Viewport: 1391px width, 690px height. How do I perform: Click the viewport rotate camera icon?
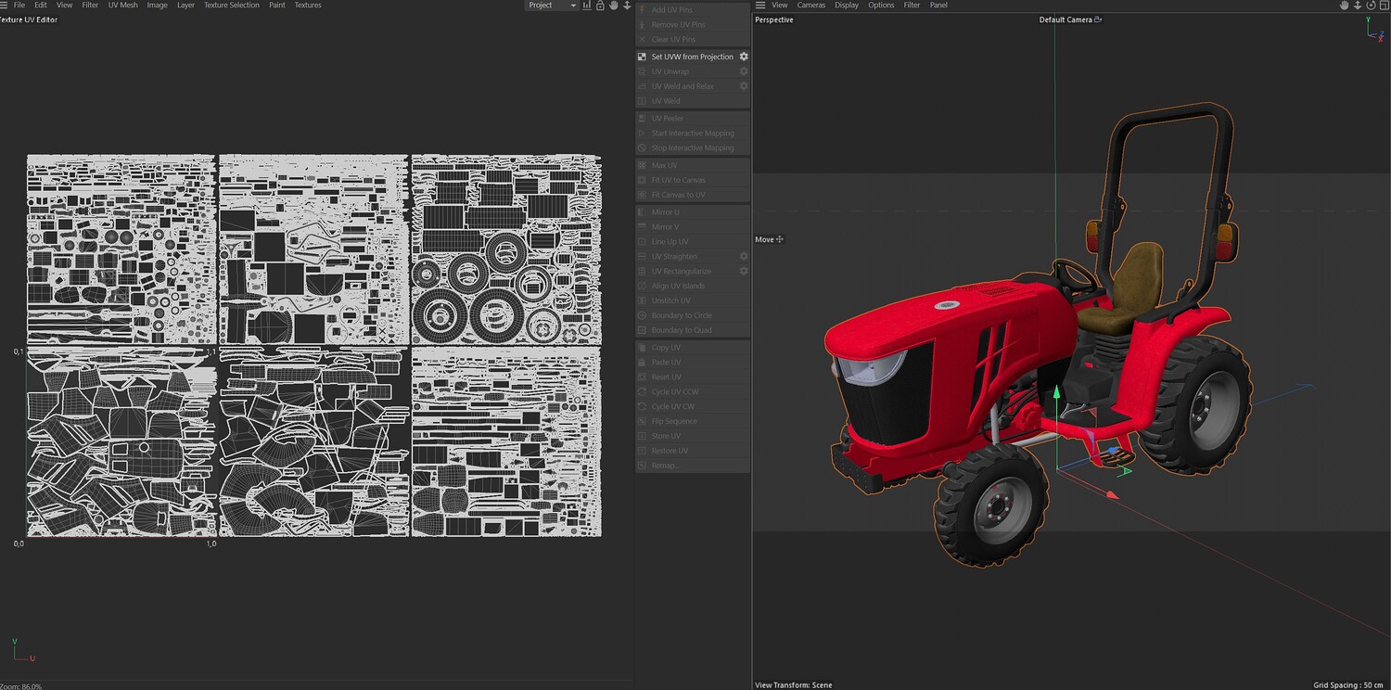[x=1371, y=6]
